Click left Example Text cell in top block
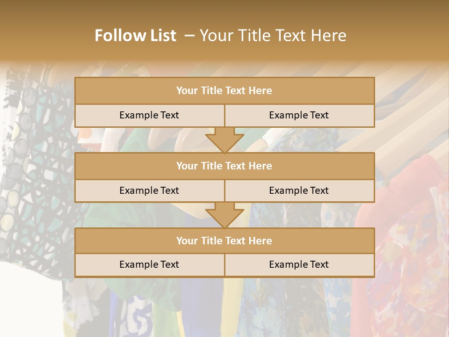449x337 pixels. coord(149,115)
